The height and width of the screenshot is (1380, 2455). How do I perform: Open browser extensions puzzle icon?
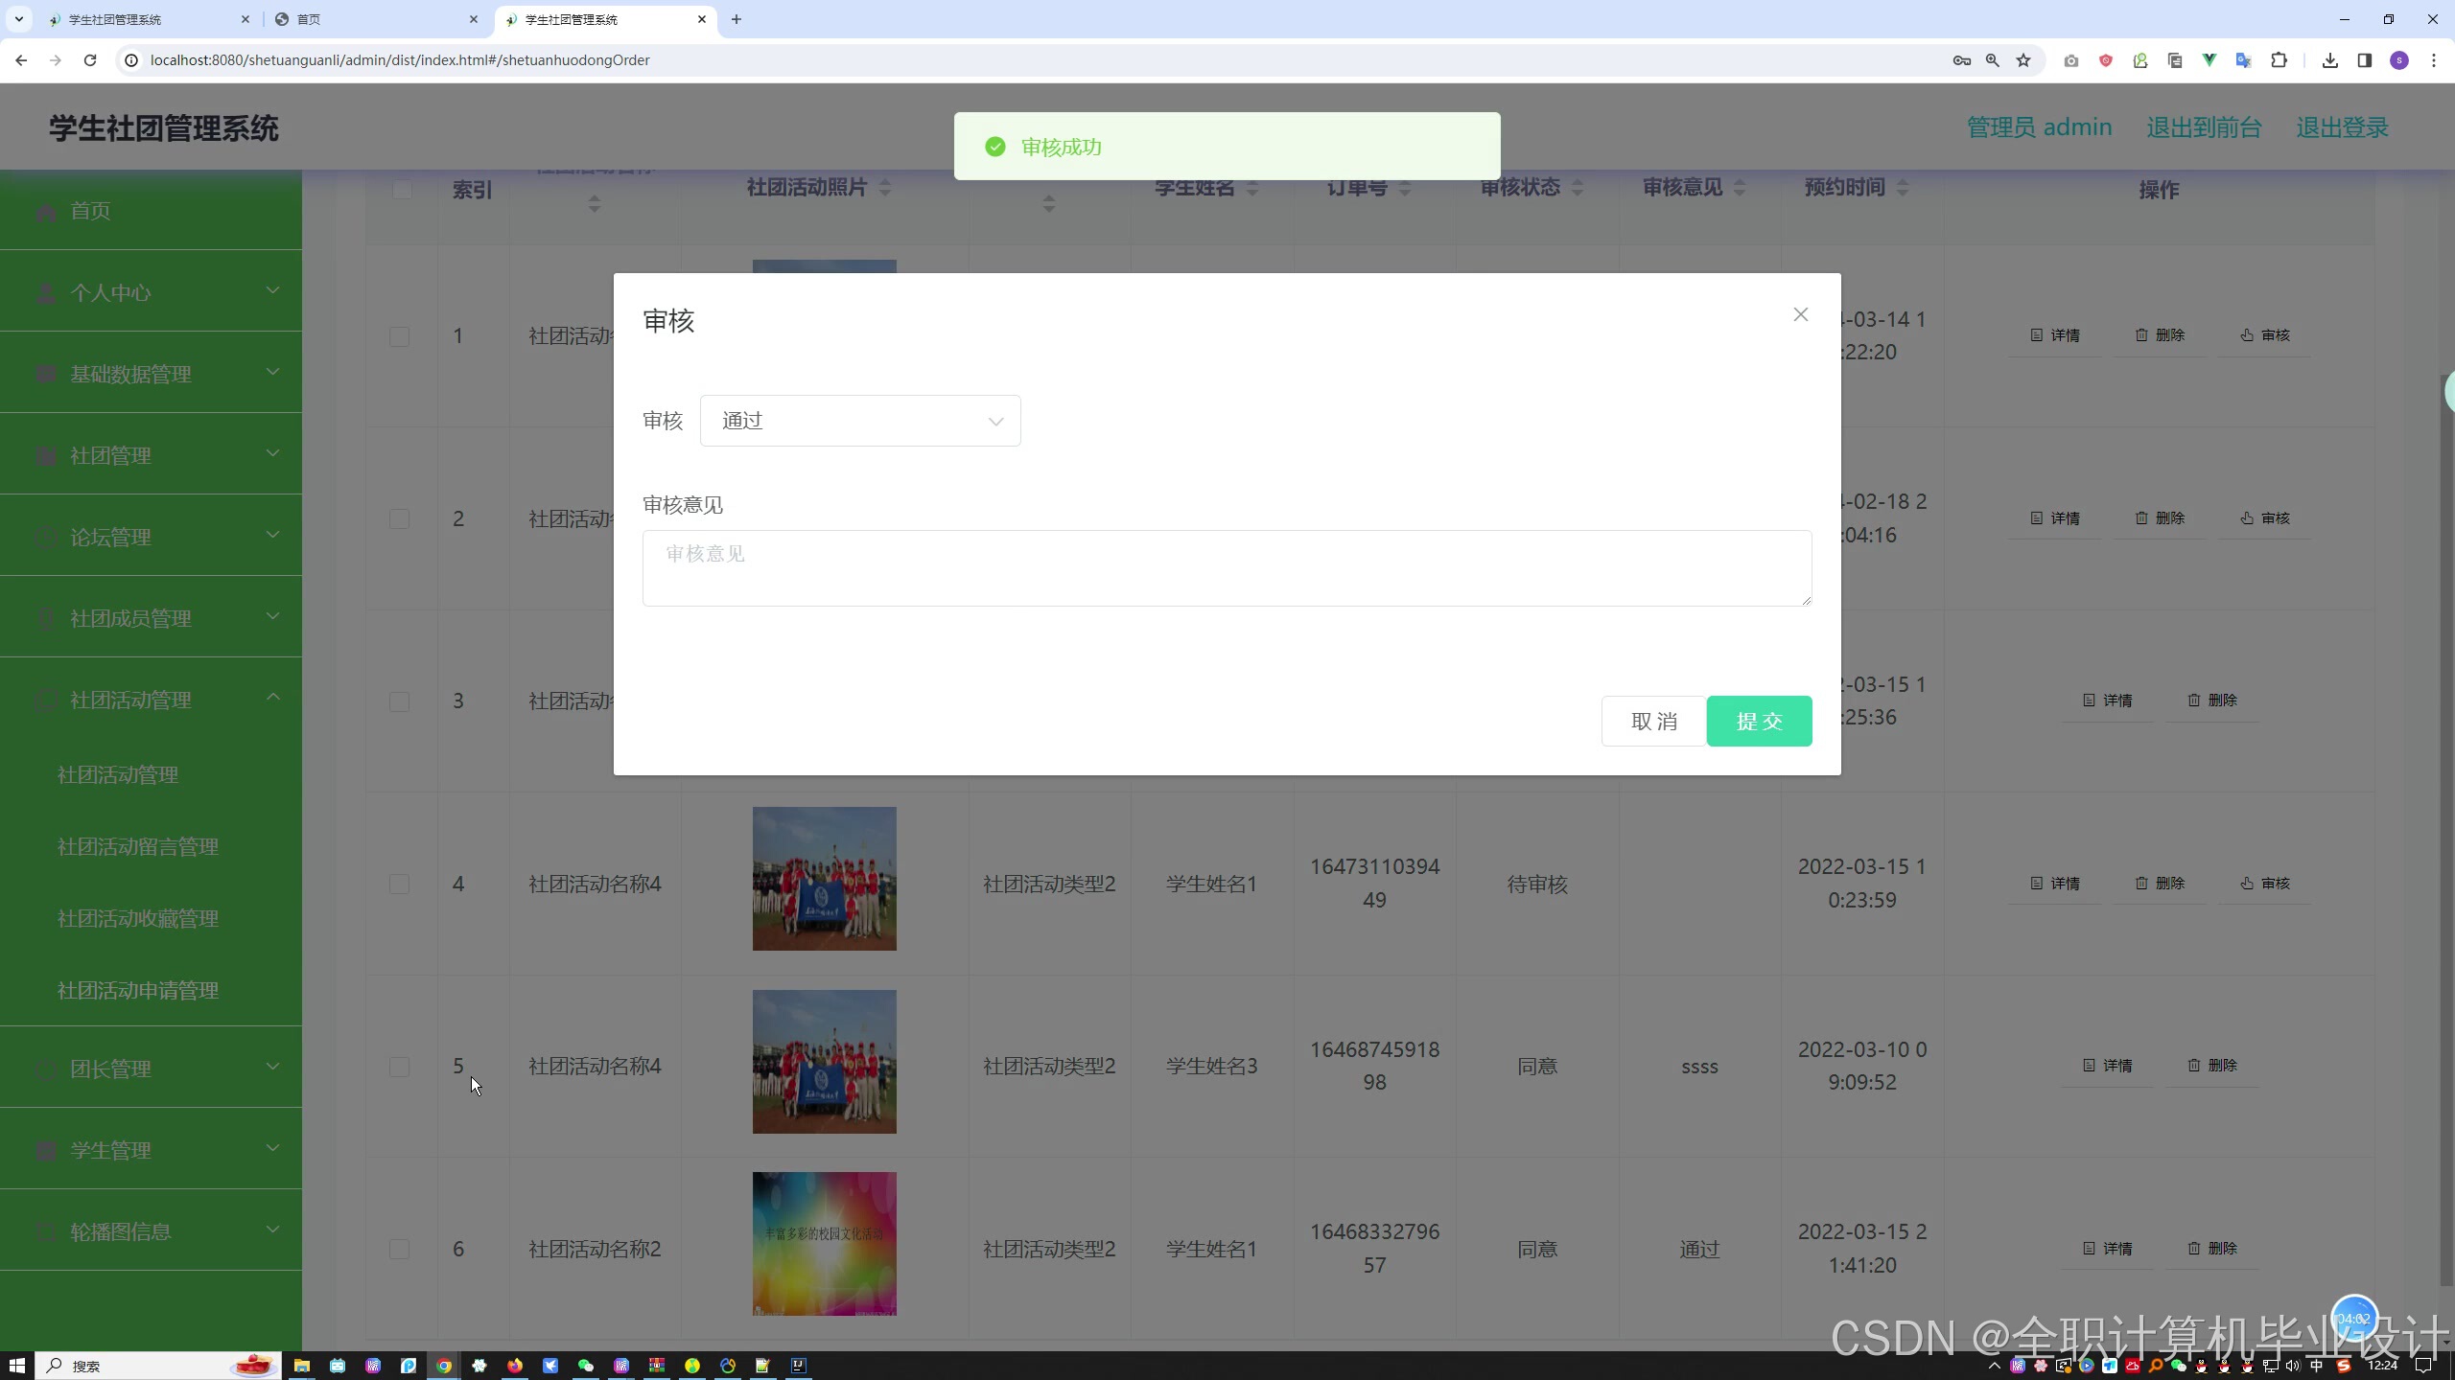[2279, 60]
